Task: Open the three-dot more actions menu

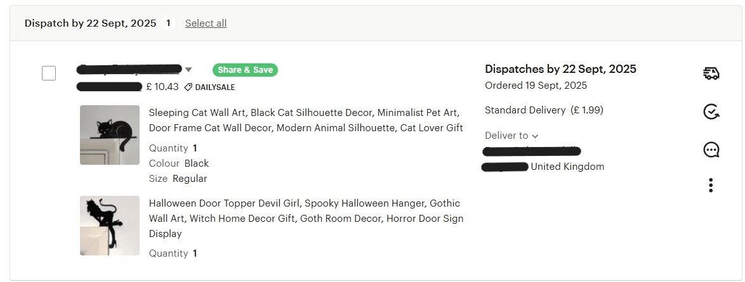Action: [711, 185]
